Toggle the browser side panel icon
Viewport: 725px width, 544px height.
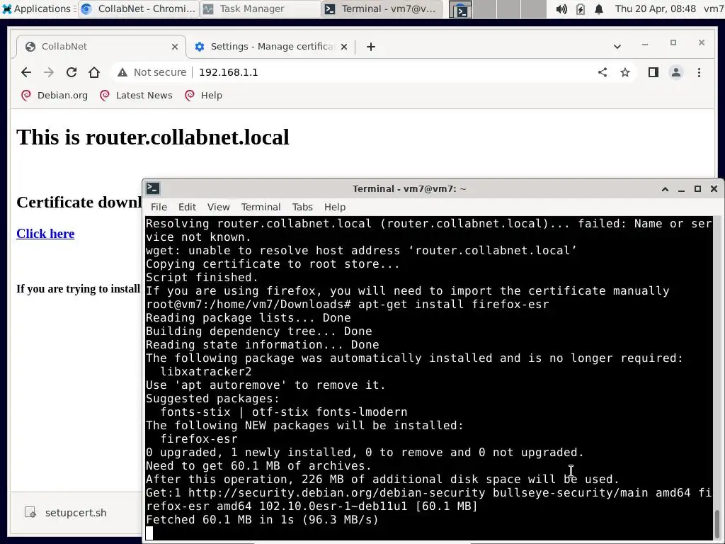[653, 72]
